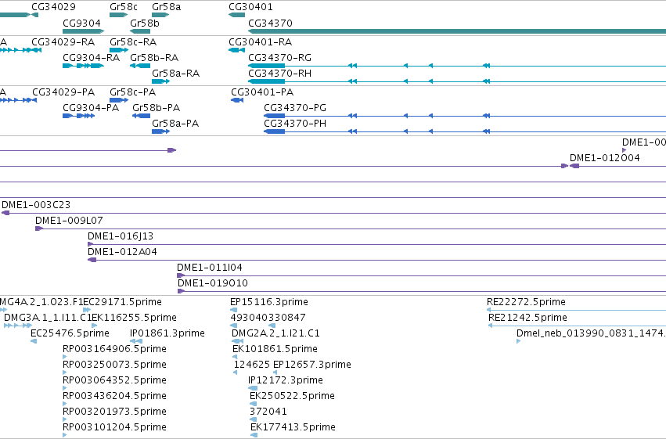The height and width of the screenshot is (439, 666).
Task: Click the Gr58c-PA protein label
Action: tap(132, 92)
